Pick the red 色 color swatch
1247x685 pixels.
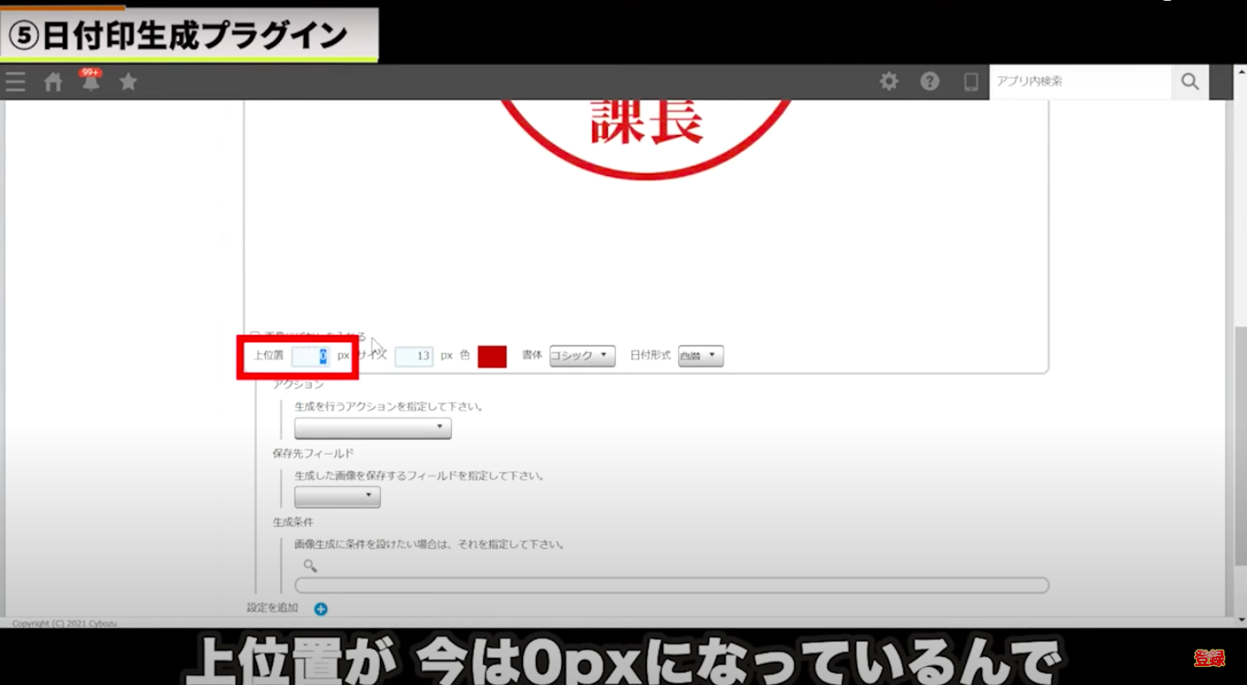pyautogui.click(x=492, y=356)
